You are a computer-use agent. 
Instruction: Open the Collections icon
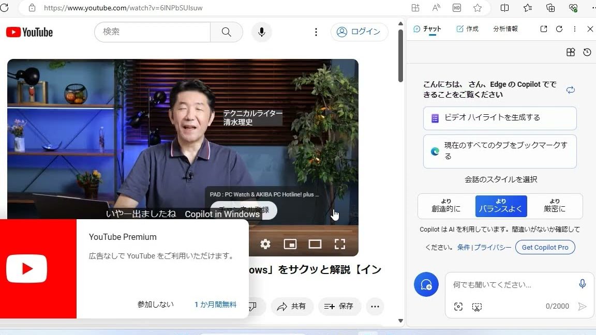[x=550, y=8]
